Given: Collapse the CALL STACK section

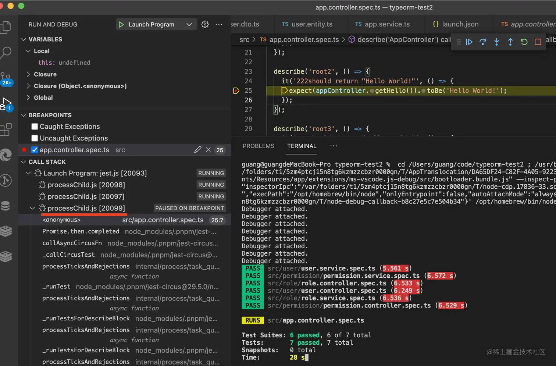Looking at the screenshot, I should (47, 162).
